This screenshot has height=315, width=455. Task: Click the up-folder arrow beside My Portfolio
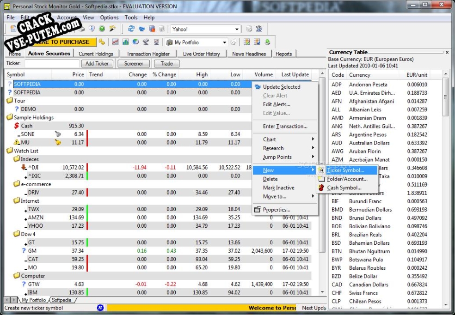point(234,42)
